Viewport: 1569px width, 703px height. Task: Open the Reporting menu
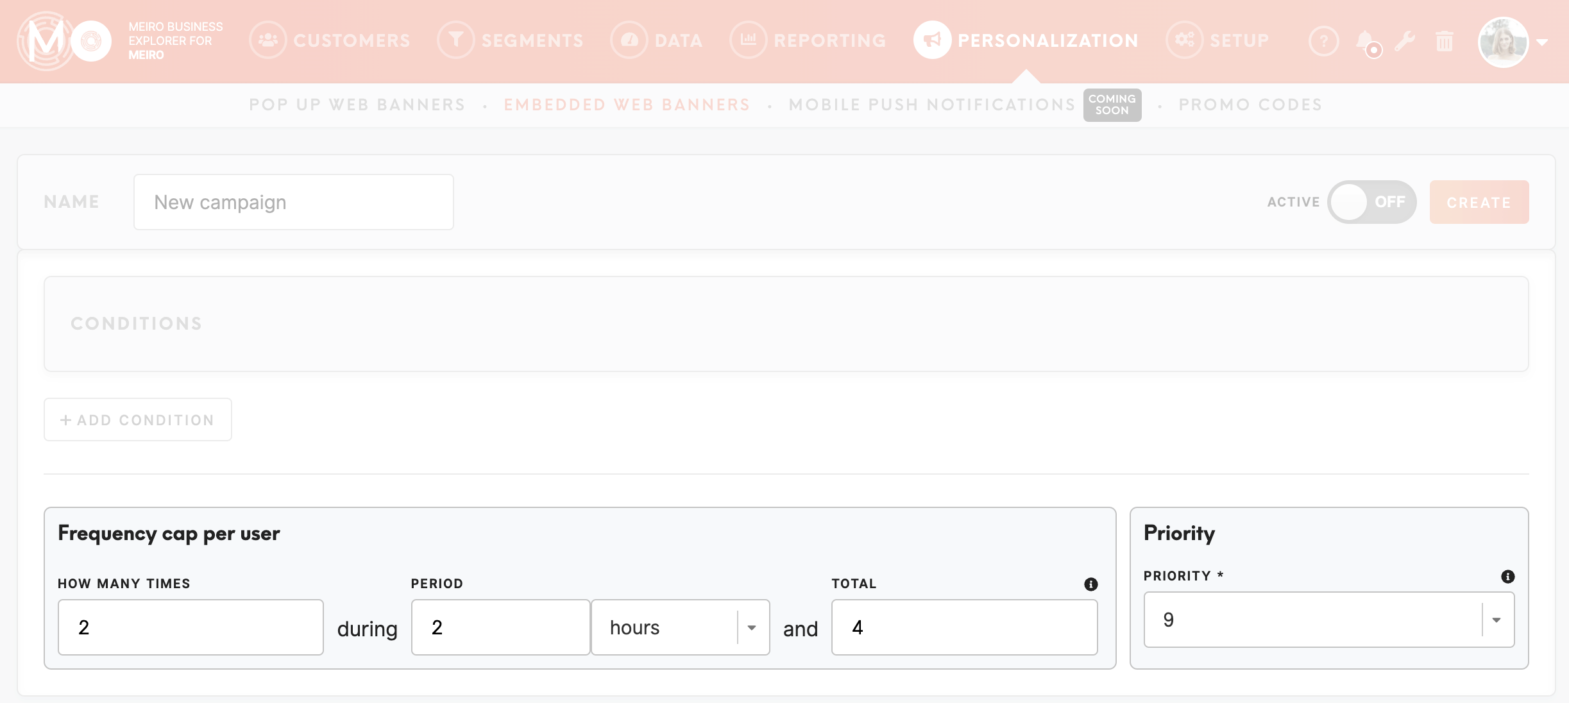click(808, 40)
